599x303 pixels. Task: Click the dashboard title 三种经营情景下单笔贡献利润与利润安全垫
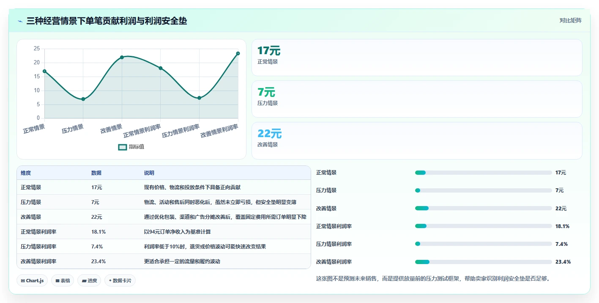[x=107, y=21]
